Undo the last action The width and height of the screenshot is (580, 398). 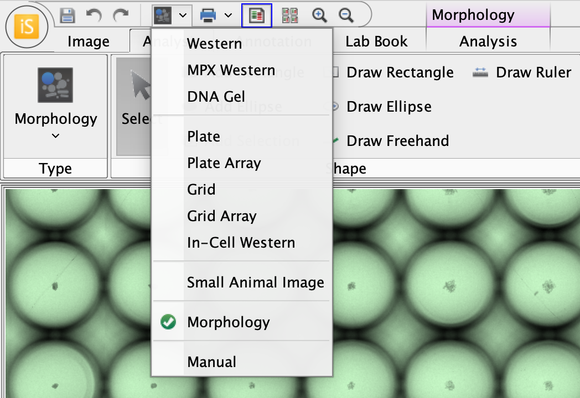click(94, 15)
